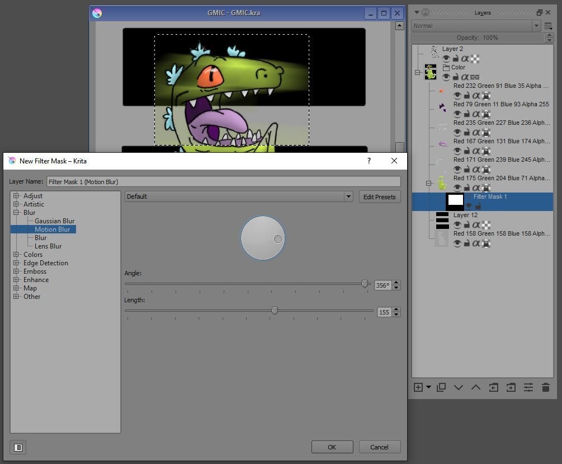The width and height of the screenshot is (562, 464).
Task: Toggle lock on Filter Mask 1
Action: point(478,206)
